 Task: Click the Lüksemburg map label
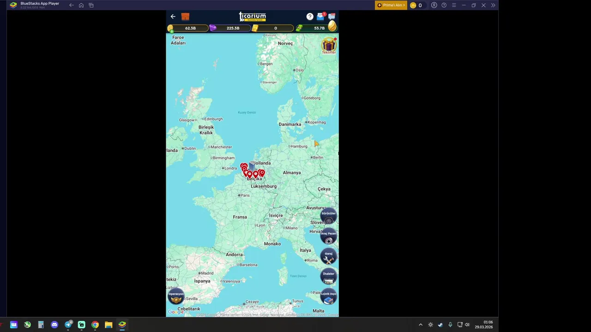(x=264, y=186)
